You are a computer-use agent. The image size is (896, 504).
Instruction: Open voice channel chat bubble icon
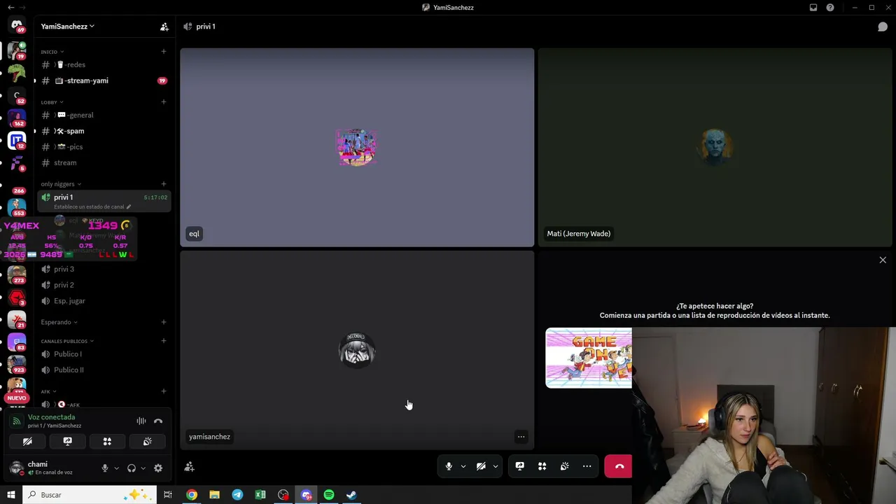pos(883,27)
